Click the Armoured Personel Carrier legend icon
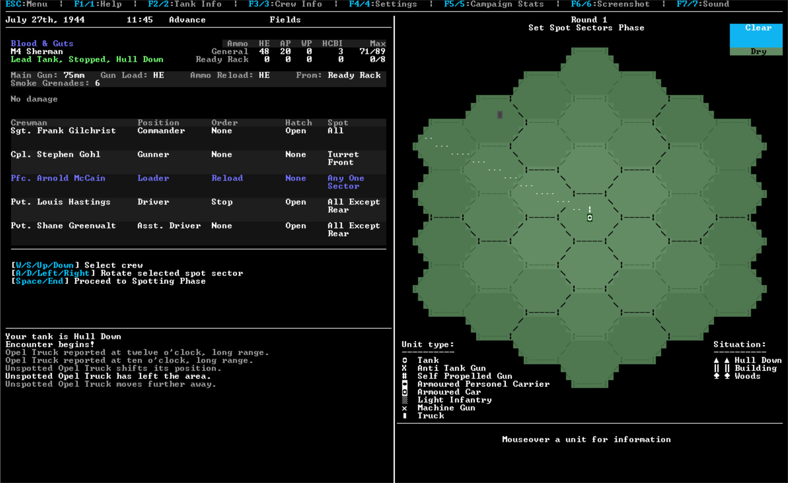788x483 pixels. [x=405, y=384]
